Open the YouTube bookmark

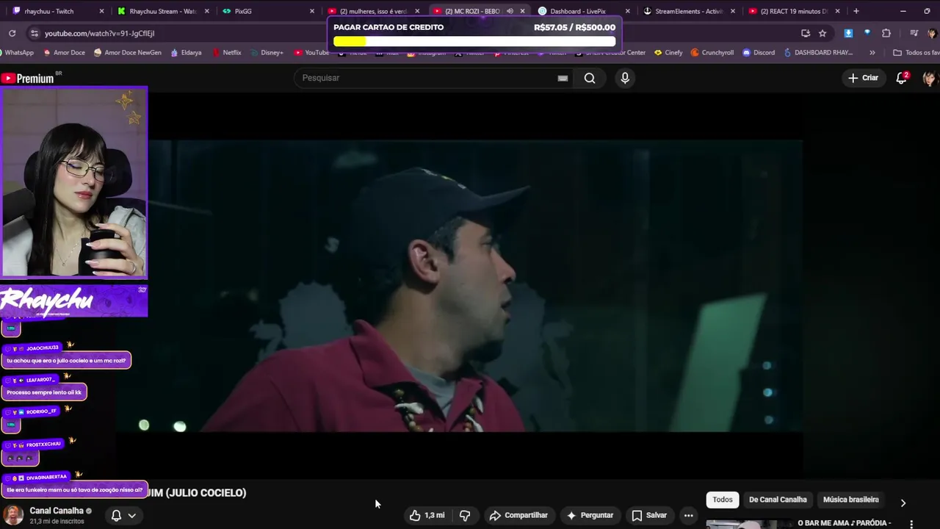click(x=312, y=53)
